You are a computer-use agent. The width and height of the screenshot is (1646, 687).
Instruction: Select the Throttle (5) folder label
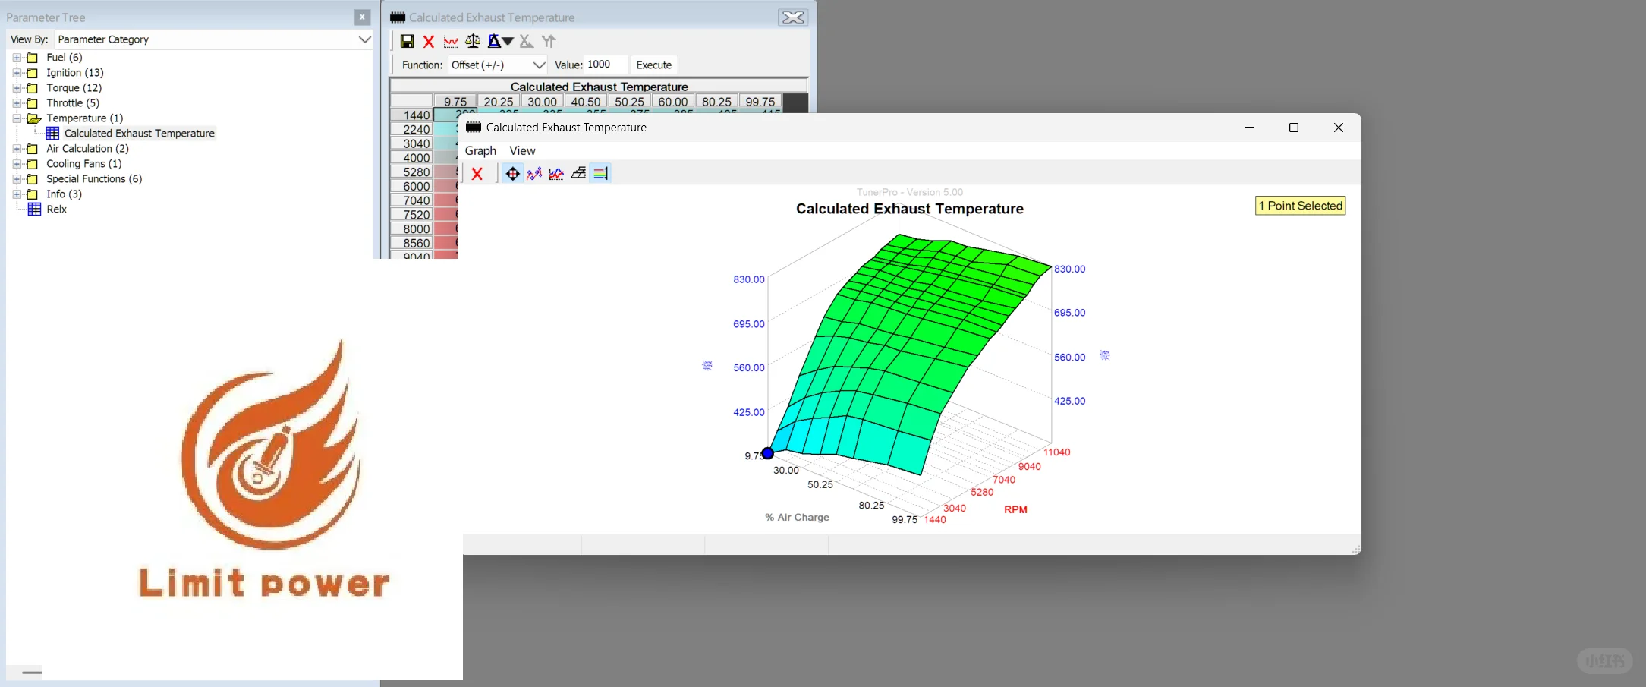73,103
